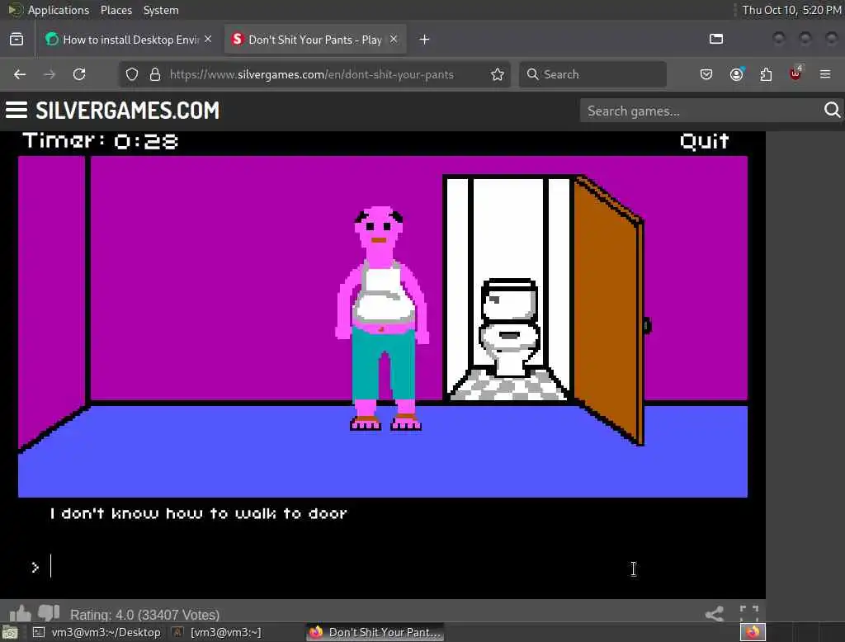The height and width of the screenshot is (642, 845).
Task: Click the browser forward arrow
Action: click(50, 74)
